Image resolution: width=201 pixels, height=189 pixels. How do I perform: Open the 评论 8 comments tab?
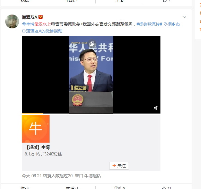(x=119, y=188)
